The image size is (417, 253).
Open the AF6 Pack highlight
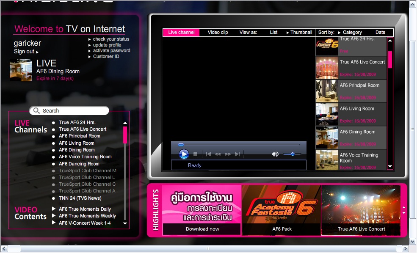[282, 210]
